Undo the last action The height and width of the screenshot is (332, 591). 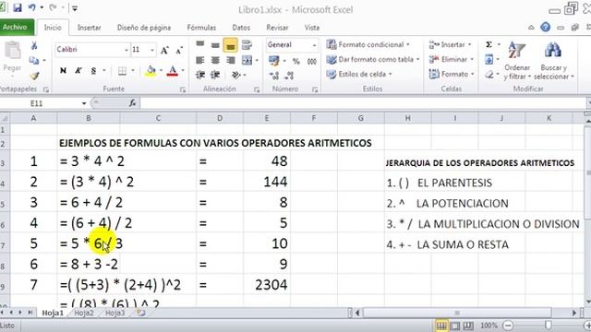pyautogui.click(x=32, y=7)
